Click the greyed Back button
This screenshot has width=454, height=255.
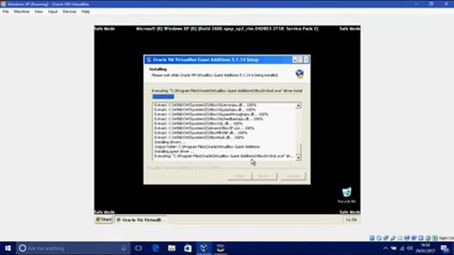(x=240, y=176)
